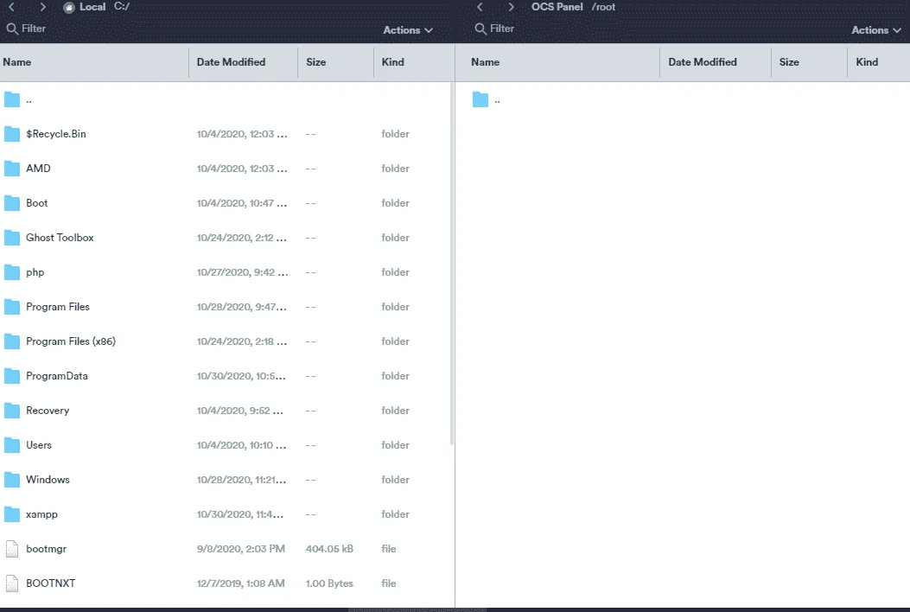
Task: Select the Ghost Toolbox folder icon
Action: coord(12,238)
